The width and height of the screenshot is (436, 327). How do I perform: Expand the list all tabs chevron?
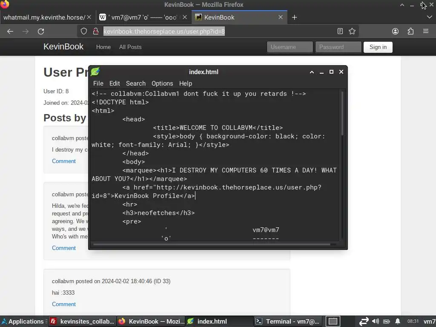coord(429,17)
